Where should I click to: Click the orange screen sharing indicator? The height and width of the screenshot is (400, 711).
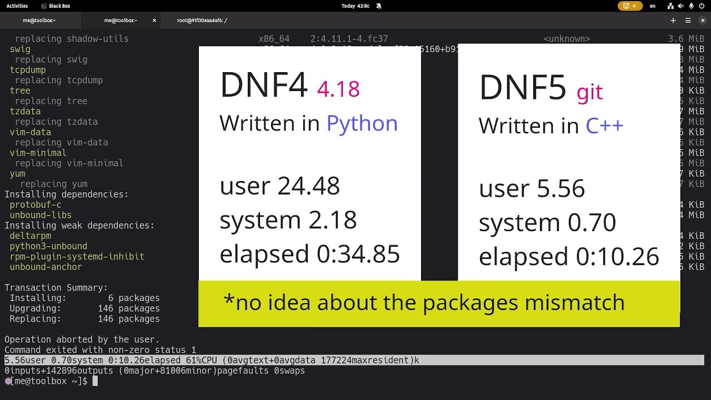point(627,6)
